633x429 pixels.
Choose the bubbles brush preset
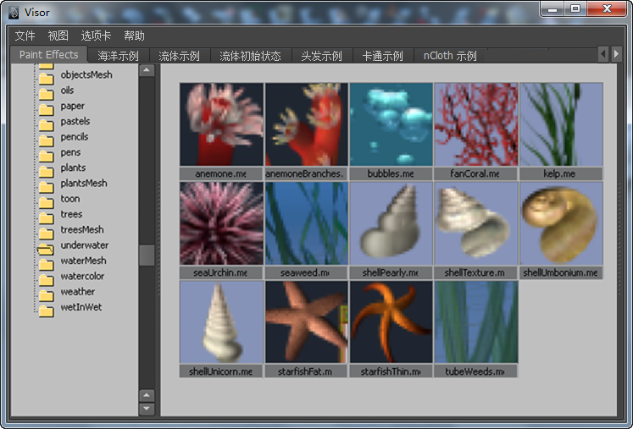point(391,124)
